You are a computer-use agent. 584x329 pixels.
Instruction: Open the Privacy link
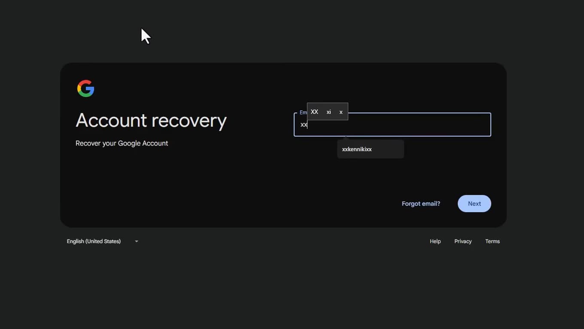coord(463,241)
